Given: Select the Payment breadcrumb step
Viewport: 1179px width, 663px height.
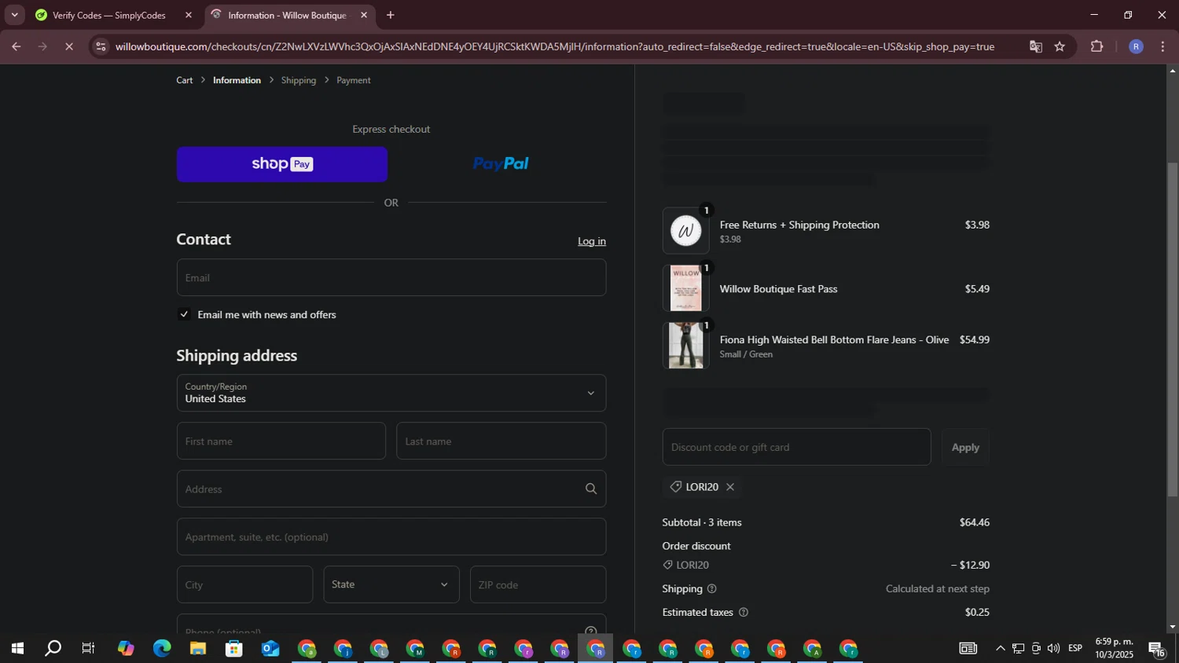Looking at the screenshot, I should coord(354,80).
